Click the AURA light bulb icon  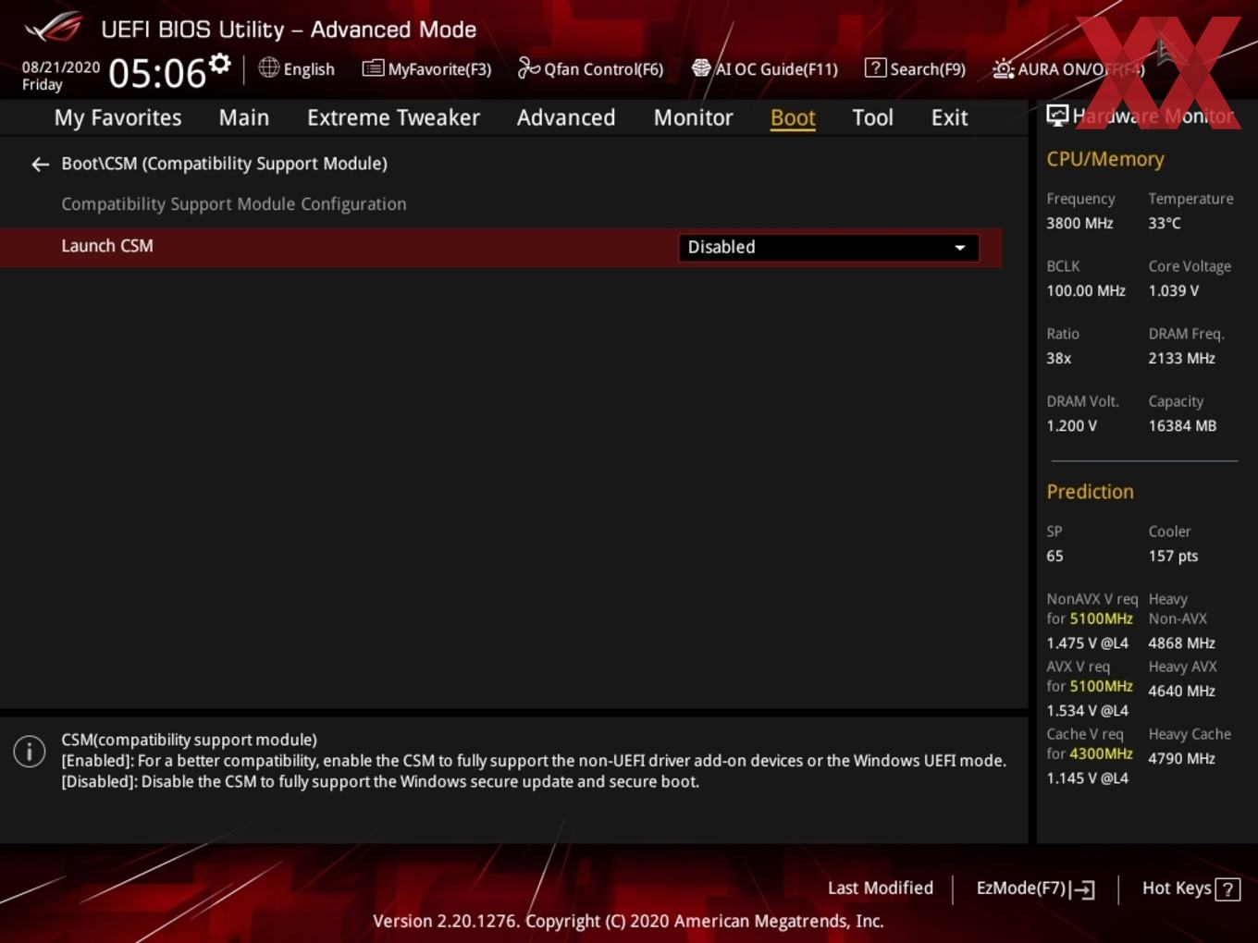click(1003, 68)
